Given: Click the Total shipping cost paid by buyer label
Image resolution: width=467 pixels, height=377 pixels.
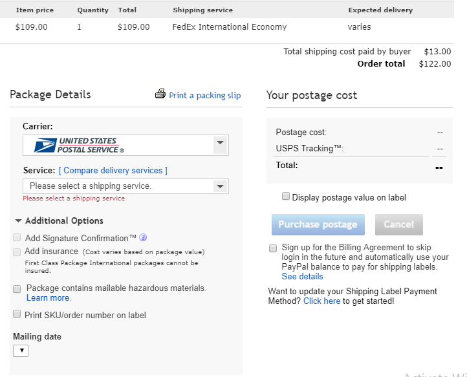Looking at the screenshot, I should pos(347,52).
